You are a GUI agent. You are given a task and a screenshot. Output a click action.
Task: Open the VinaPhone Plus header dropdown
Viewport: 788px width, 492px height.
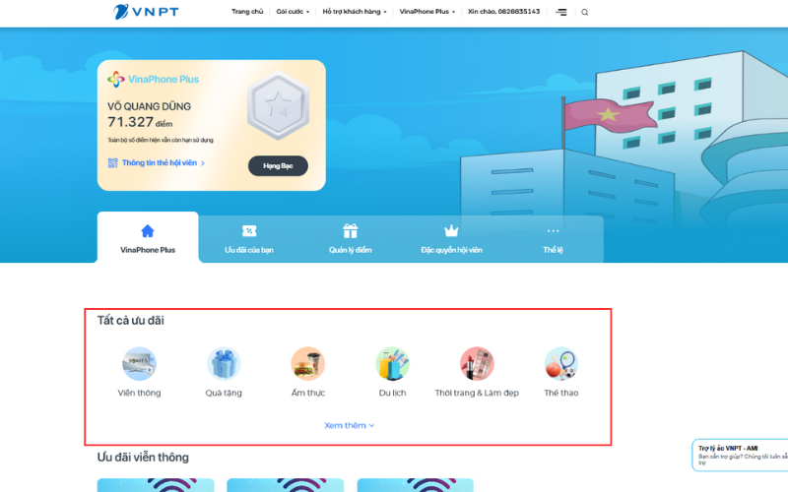[427, 11]
